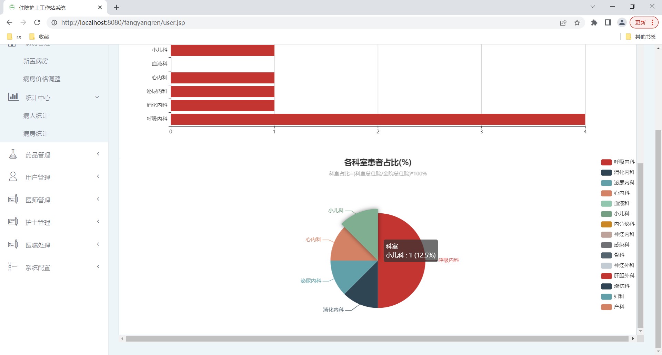Click the icon beside 医师管理
The image size is (662, 355).
[x=13, y=199]
